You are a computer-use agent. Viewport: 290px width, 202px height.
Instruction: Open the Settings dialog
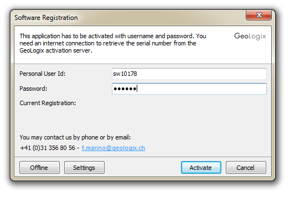(84, 168)
